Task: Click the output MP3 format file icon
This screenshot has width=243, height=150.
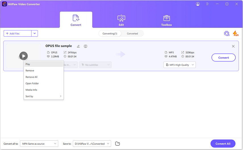Action: click(166, 52)
